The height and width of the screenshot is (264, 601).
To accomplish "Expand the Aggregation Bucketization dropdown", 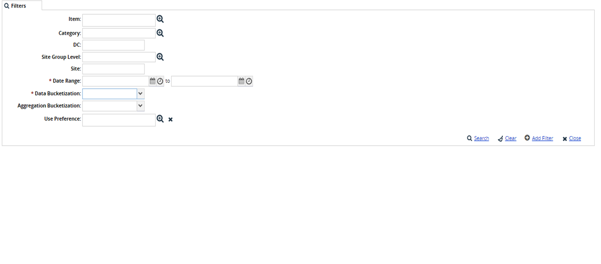I will 140,106.
